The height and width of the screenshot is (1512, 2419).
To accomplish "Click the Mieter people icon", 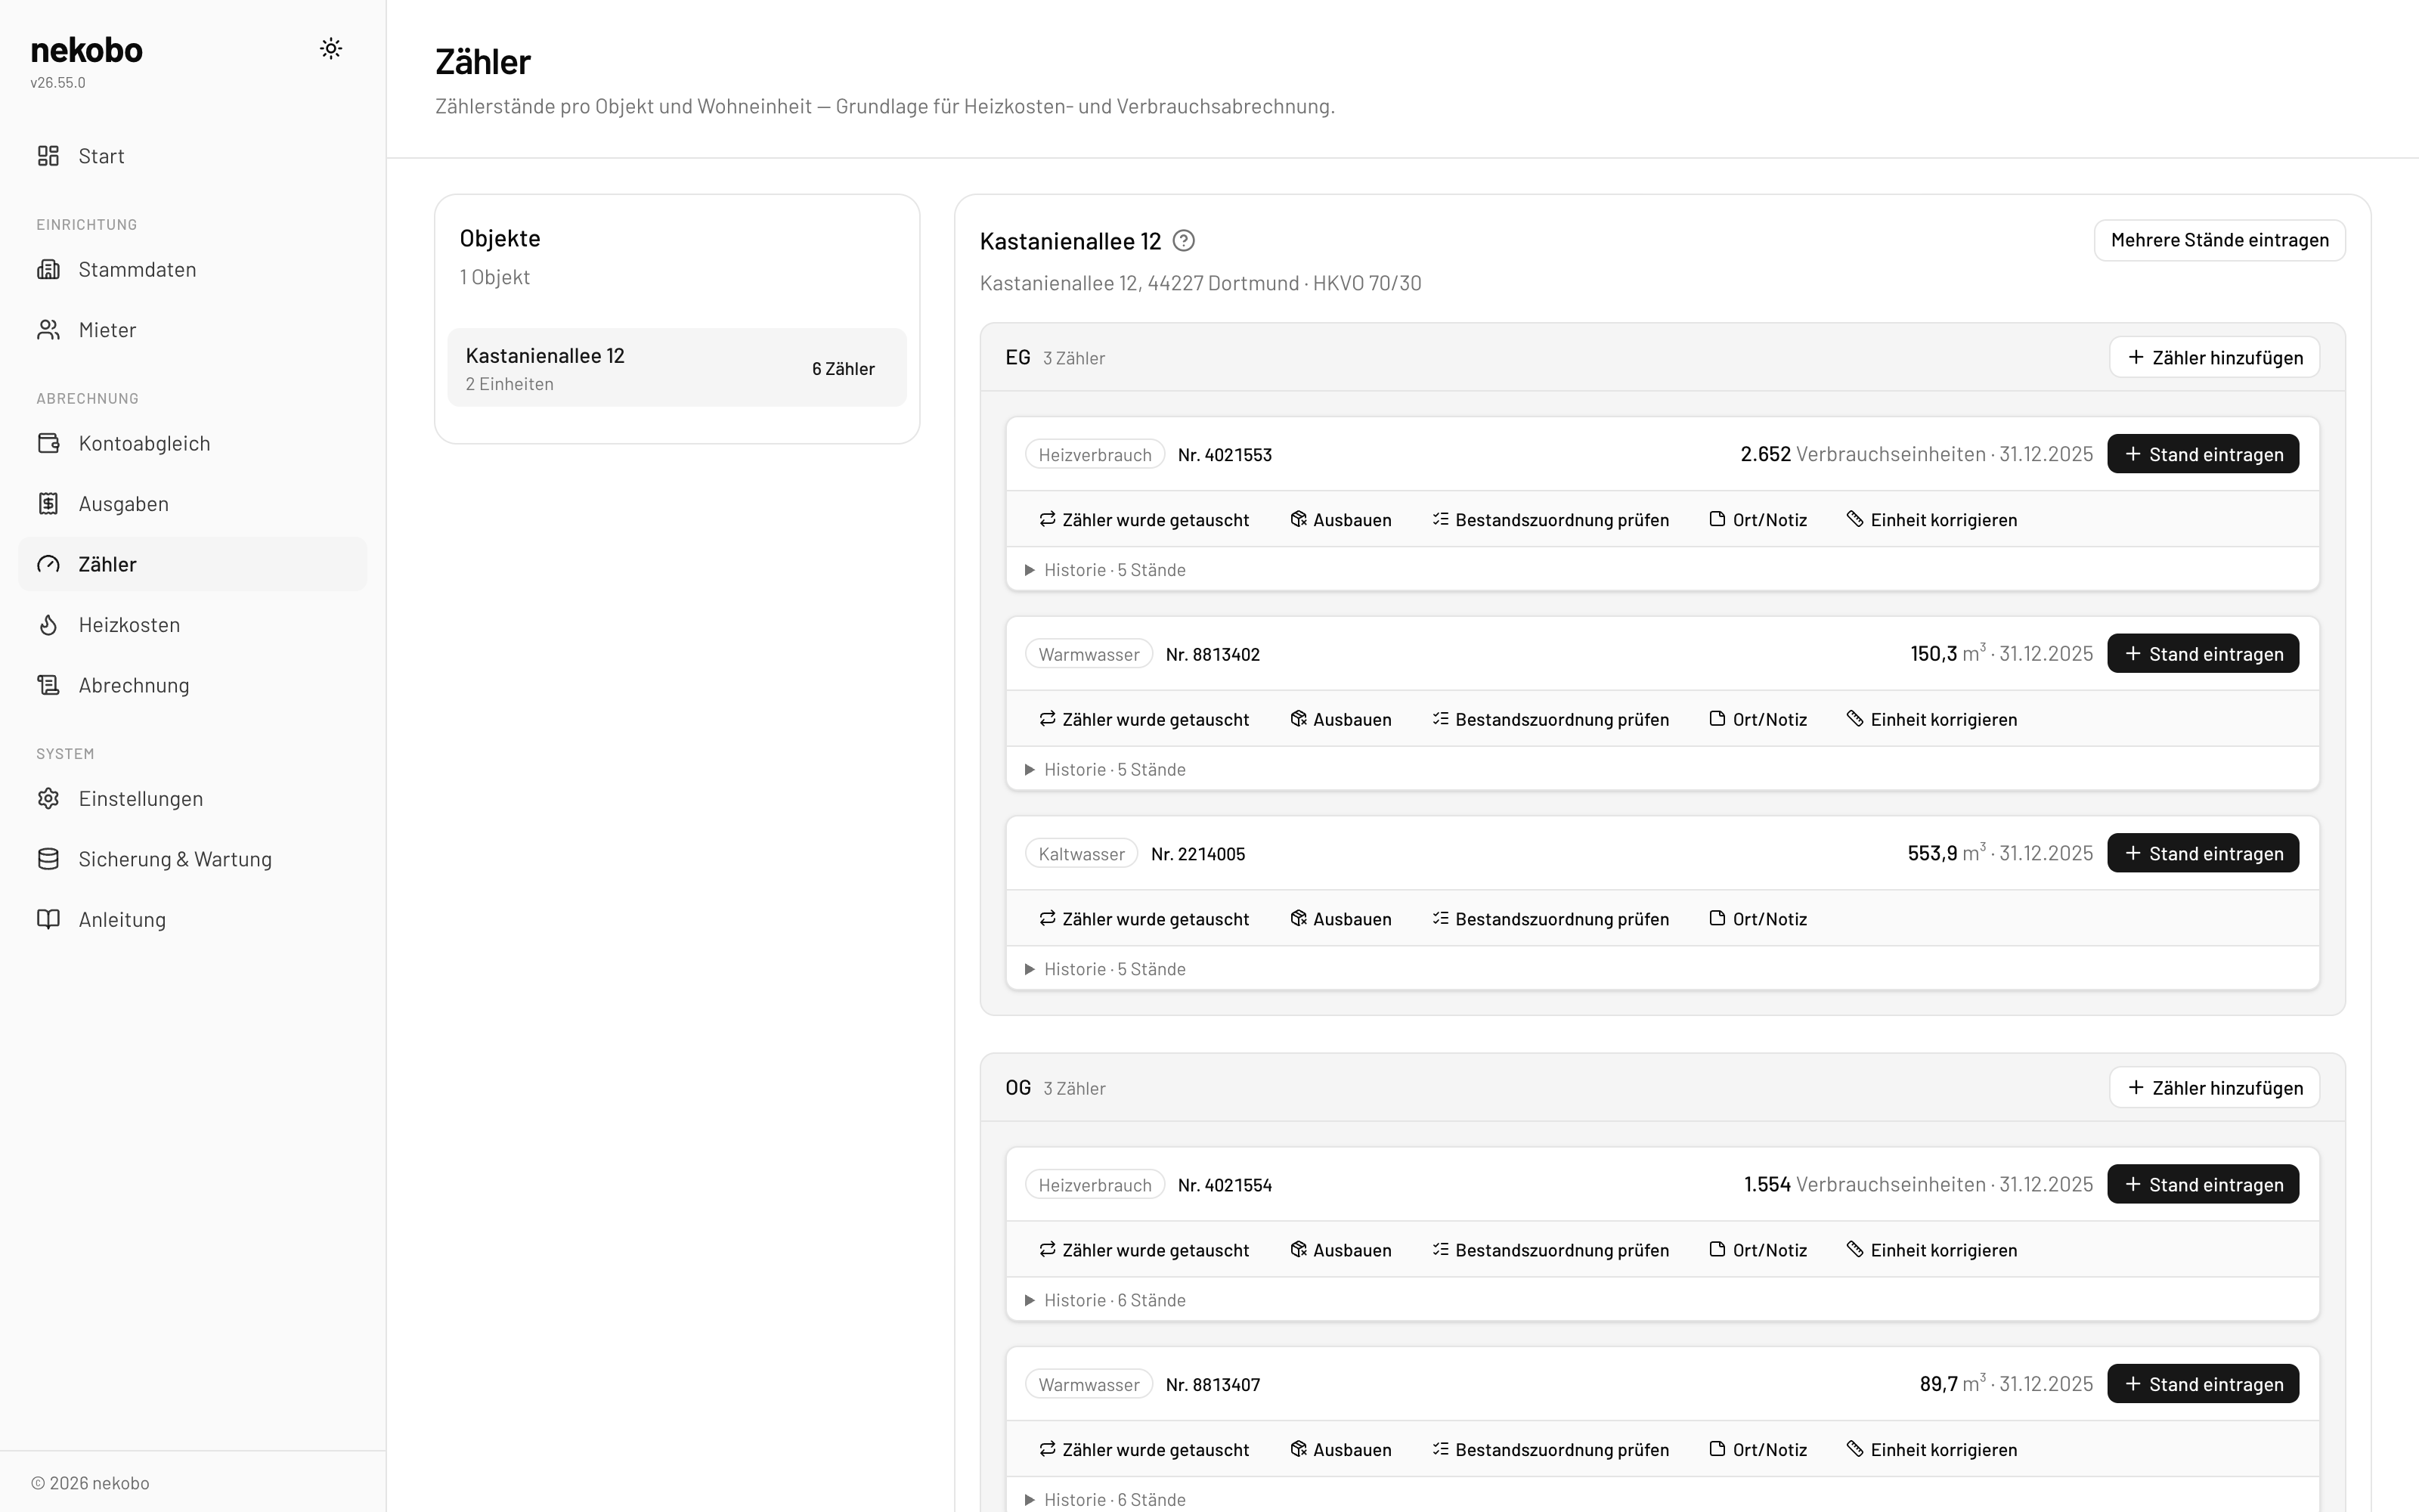I will coord(48,330).
